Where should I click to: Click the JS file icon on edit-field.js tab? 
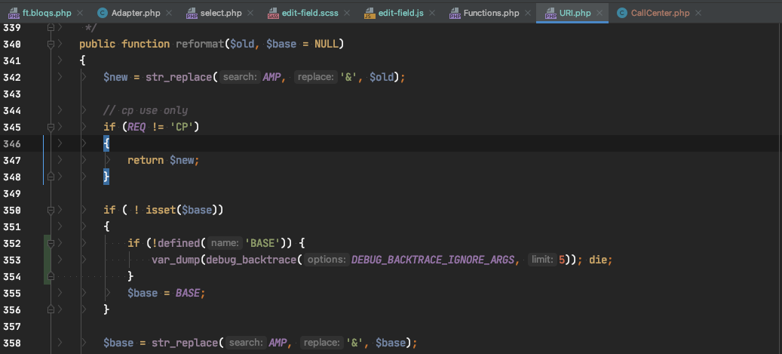click(370, 13)
